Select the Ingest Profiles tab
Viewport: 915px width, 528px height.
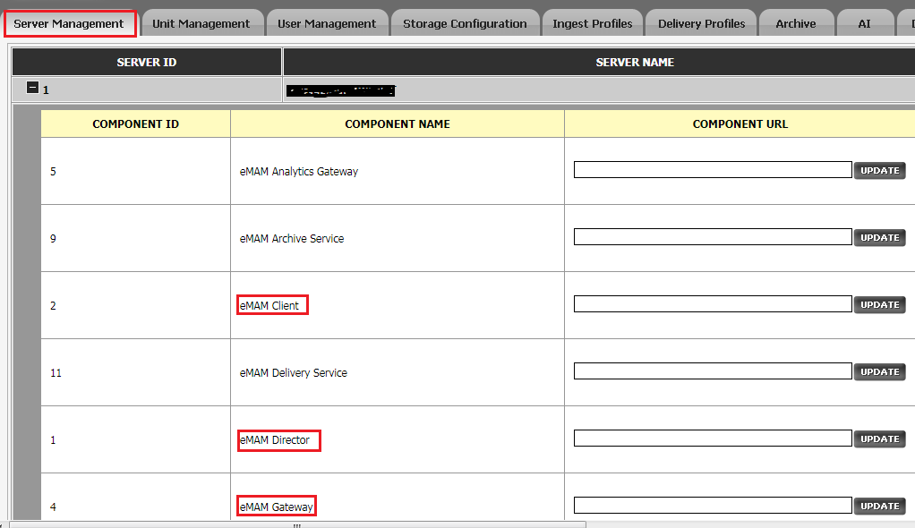coord(593,24)
